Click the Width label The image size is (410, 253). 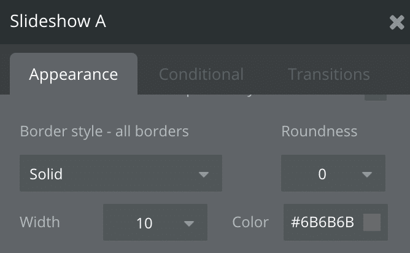40,222
